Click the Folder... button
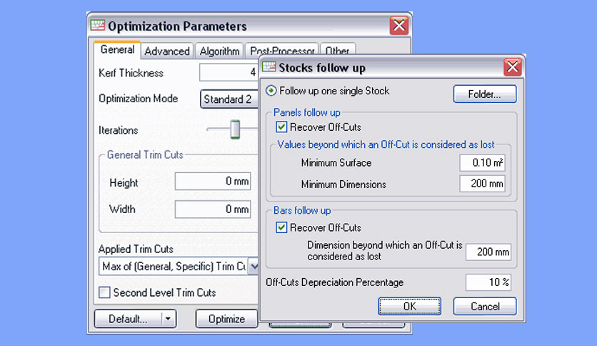 485,94
